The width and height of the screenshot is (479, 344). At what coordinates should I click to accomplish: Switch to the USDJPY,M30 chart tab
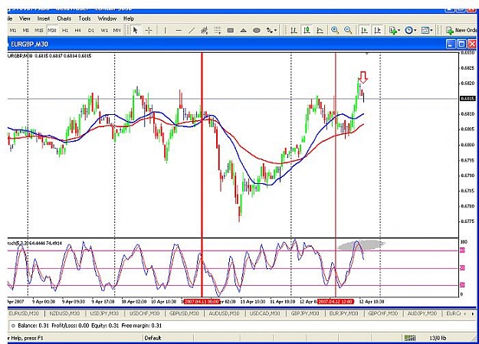click(104, 313)
